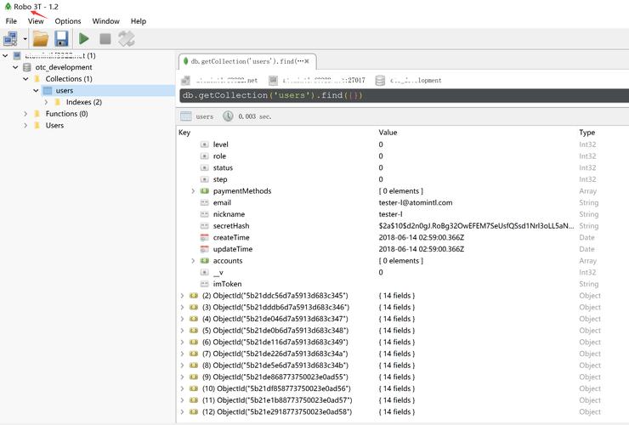Click the step field row
Image resolution: width=629 pixels, height=425 pixels.
point(402,179)
